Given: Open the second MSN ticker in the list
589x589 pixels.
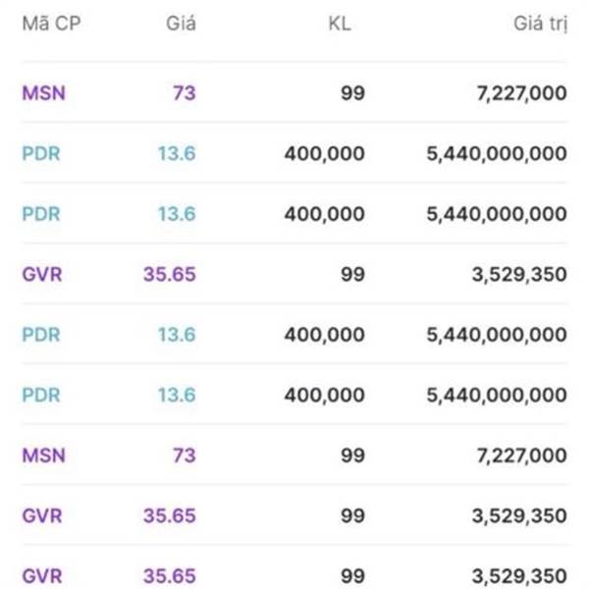Looking at the screenshot, I should pos(44,455).
